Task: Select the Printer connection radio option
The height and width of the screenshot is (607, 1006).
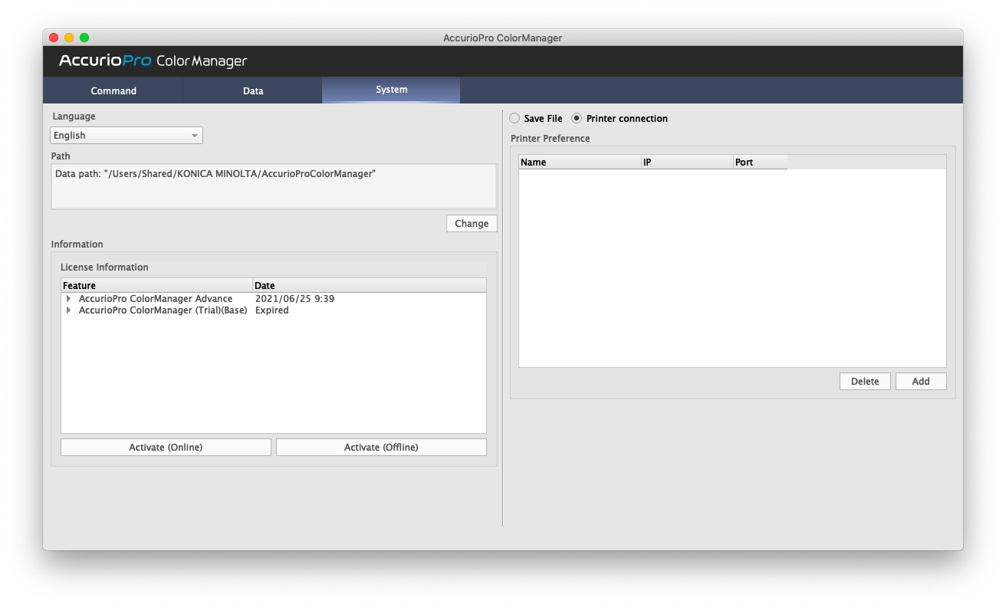Action: [577, 119]
